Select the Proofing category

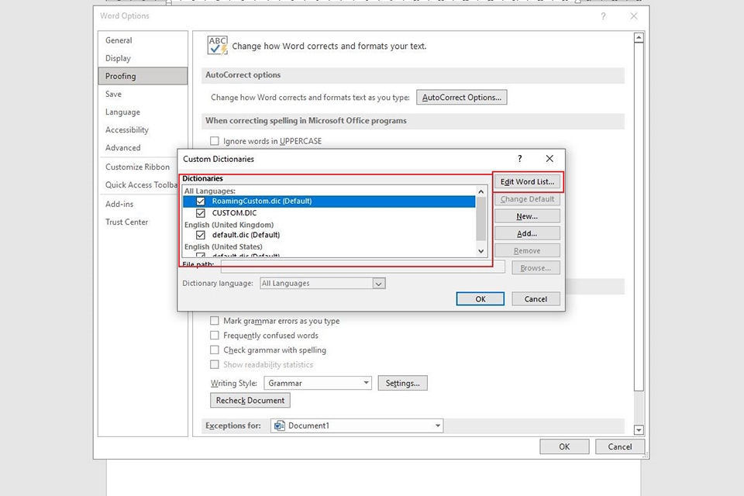pyautogui.click(x=143, y=76)
